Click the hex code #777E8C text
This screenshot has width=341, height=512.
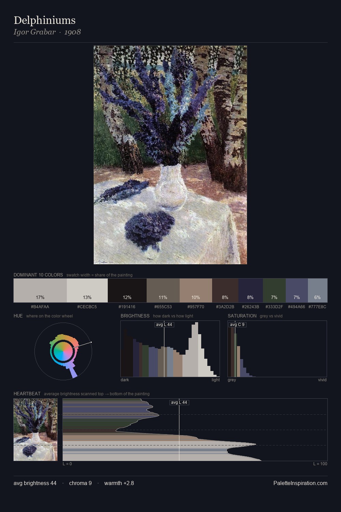click(x=317, y=307)
